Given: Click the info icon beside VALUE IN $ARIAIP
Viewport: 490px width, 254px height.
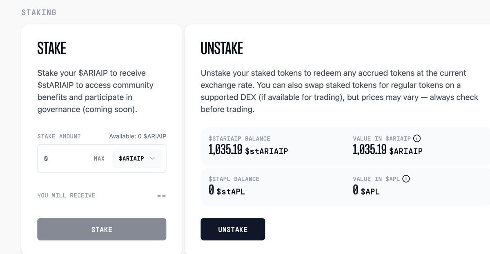Looking at the screenshot, I should tap(417, 138).
